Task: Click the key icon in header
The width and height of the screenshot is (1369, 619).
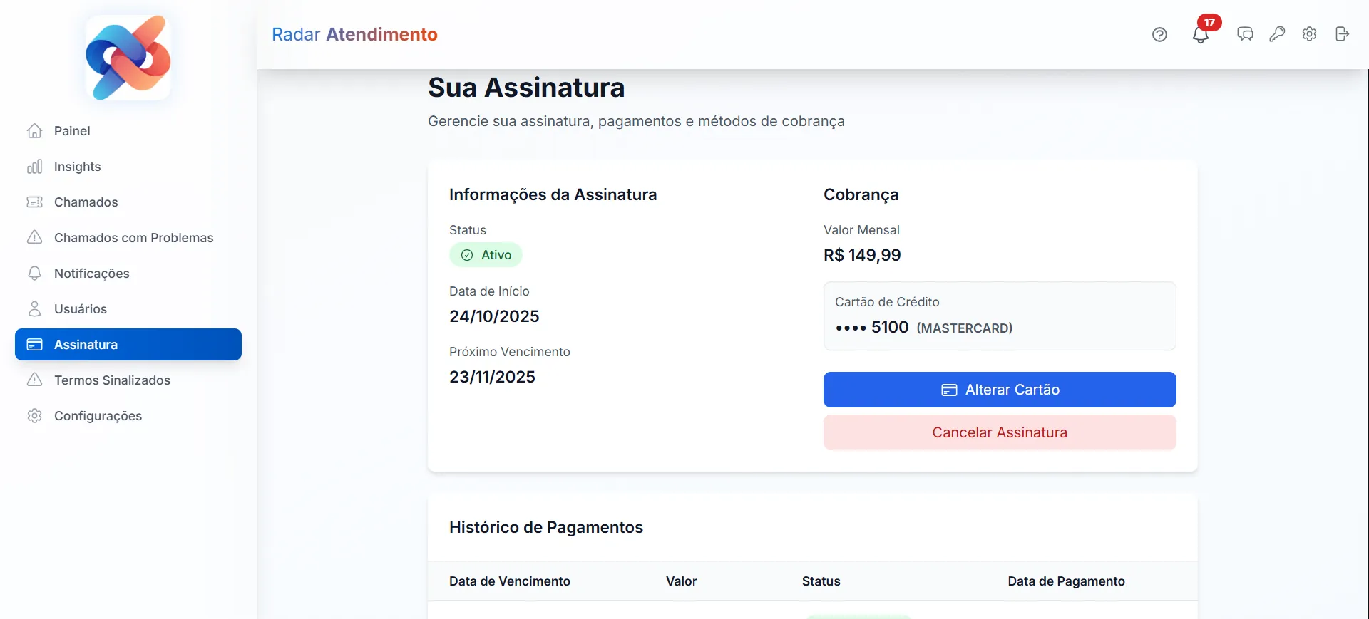Action: click(x=1277, y=34)
